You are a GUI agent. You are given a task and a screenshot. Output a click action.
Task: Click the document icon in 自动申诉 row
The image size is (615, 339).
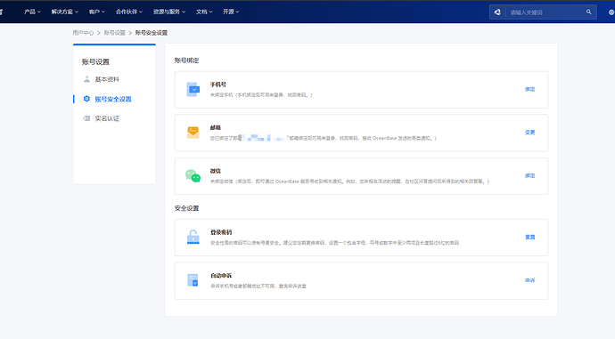193,280
